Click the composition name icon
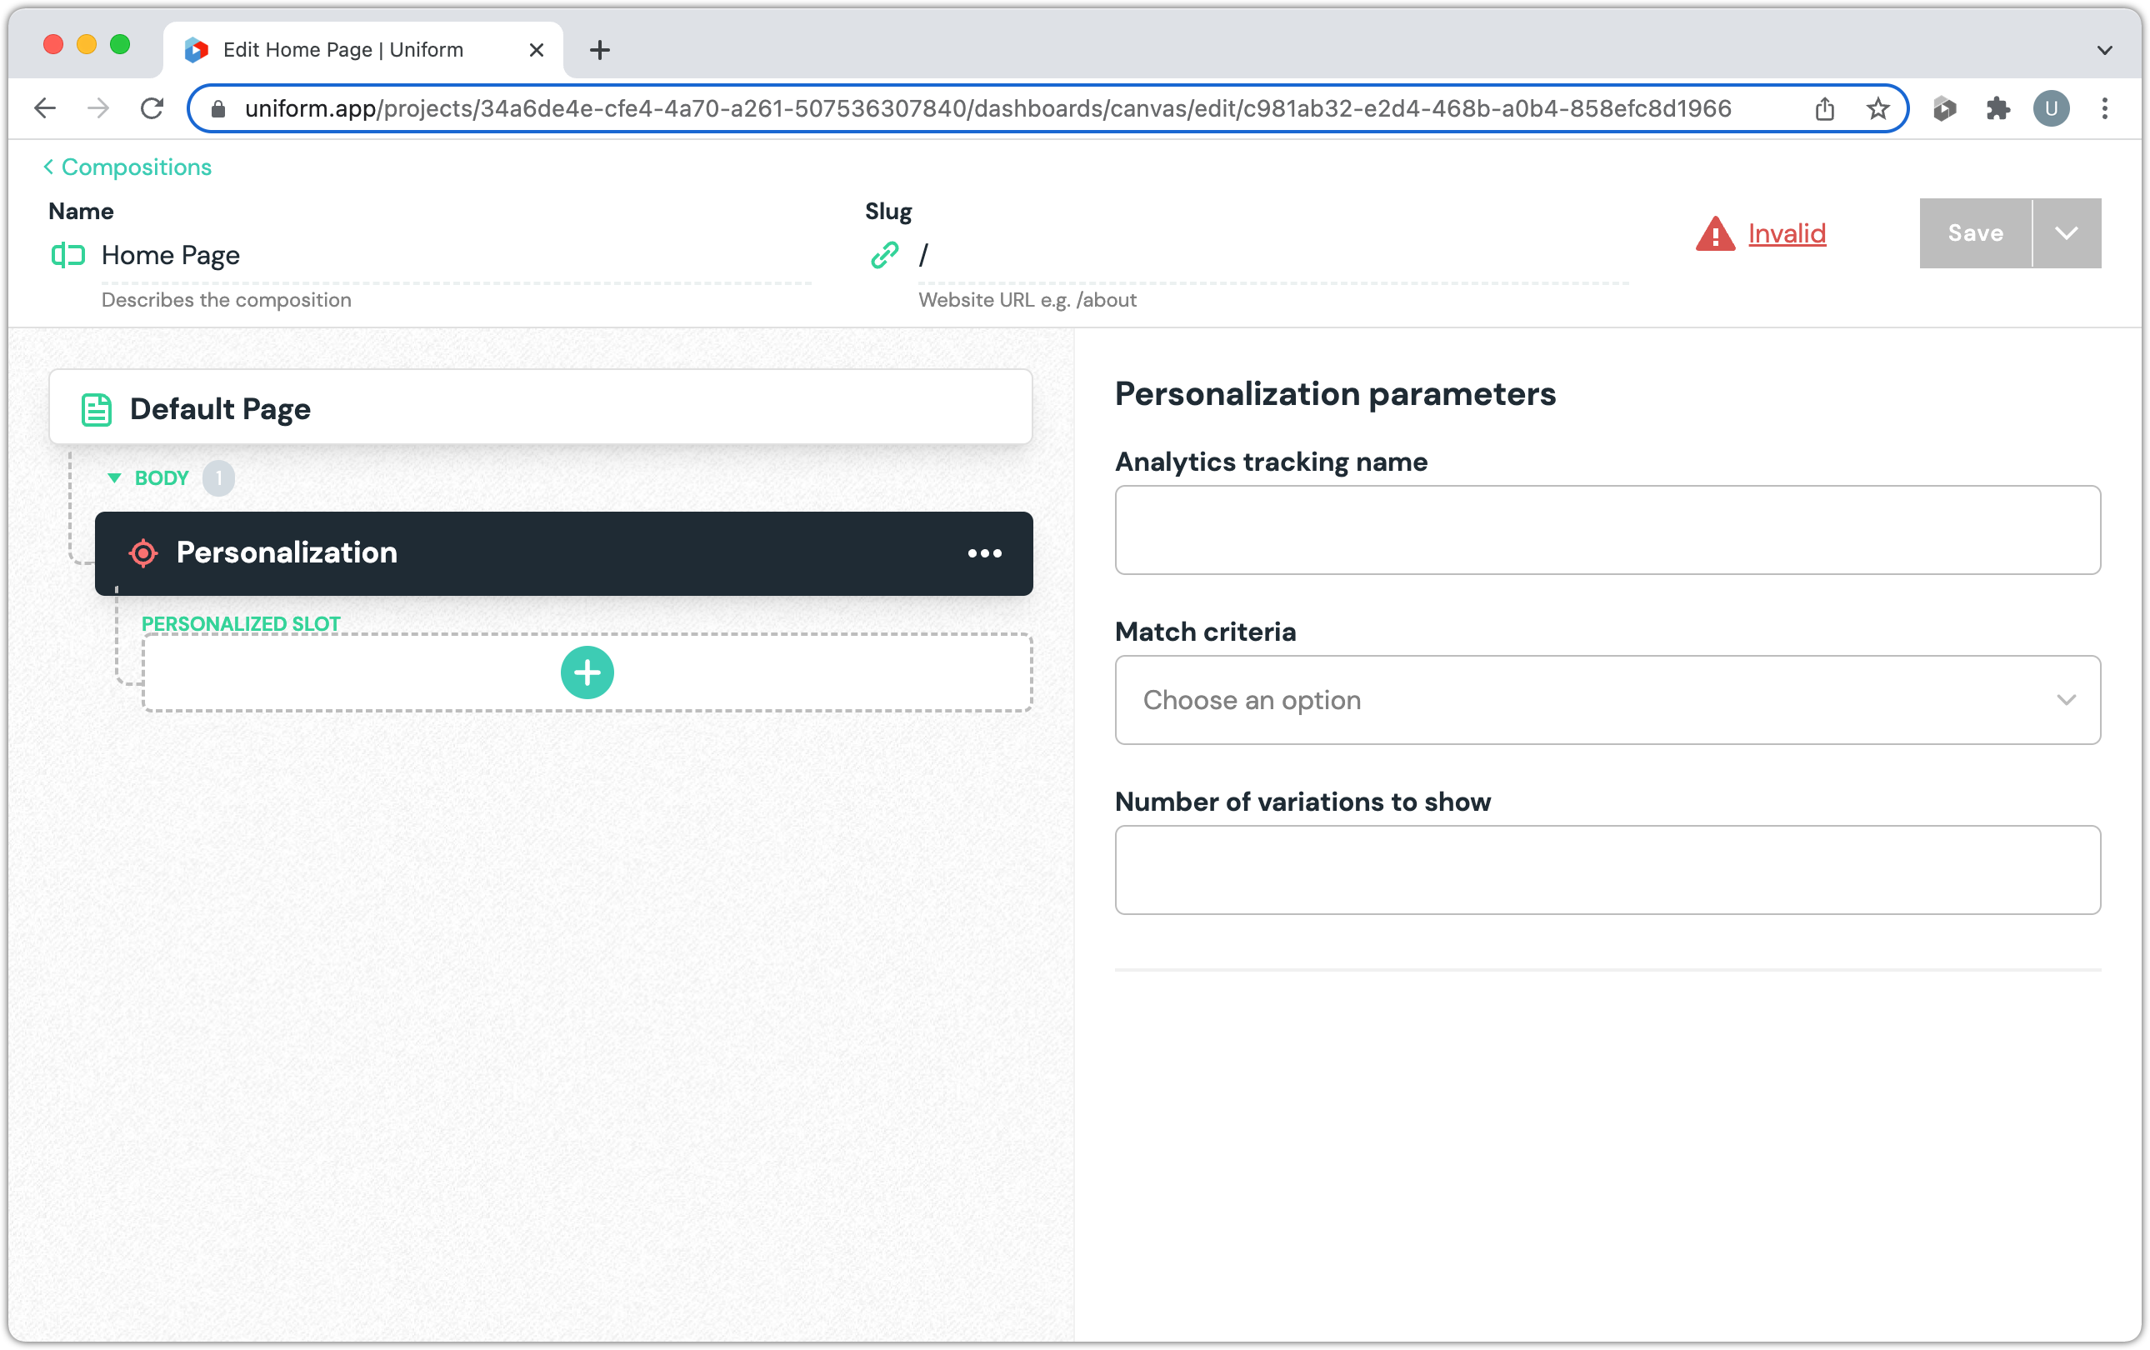Image resolution: width=2150 pixels, height=1350 pixels. pyautogui.click(x=67, y=255)
